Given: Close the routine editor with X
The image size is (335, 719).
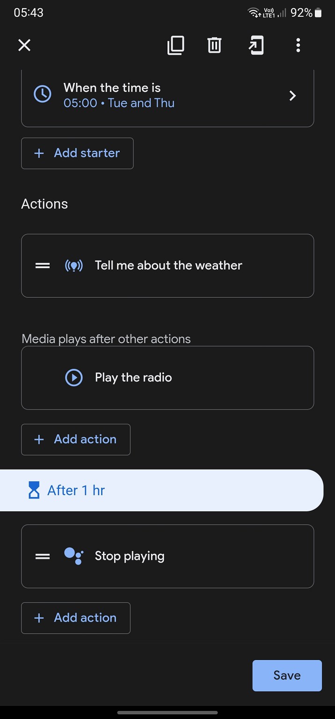Looking at the screenshot, I should [24, 45].
